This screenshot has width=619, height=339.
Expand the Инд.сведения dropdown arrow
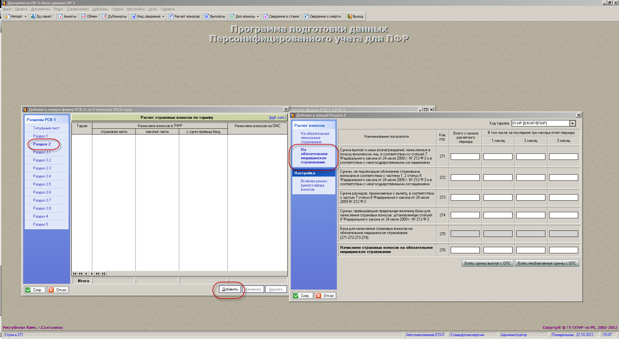[163, 16]
